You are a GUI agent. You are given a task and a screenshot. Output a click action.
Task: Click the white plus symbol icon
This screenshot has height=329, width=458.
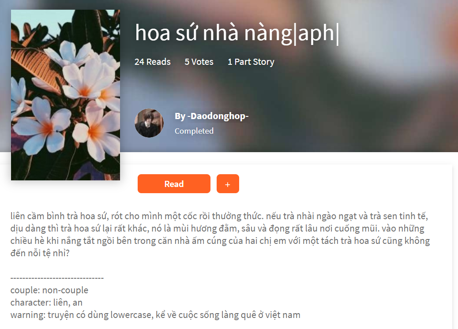[228, 184]
